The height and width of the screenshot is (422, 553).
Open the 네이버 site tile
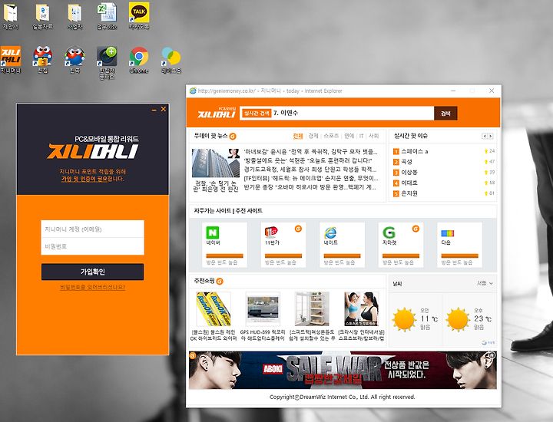(224, 245)
